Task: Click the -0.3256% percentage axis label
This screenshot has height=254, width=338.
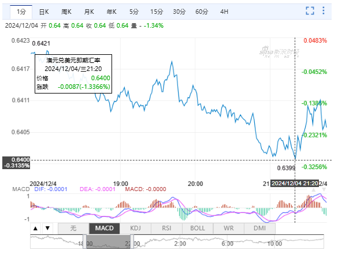Action: 314,167
